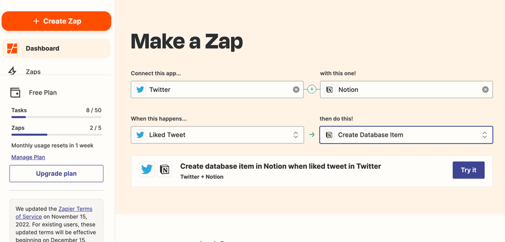The image size is (505, 242).
Task: Click the Upgrade plan button
Action: [x=56, y=174]
